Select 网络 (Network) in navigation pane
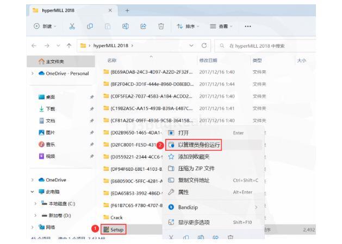The image size is (342, 244). pos(51,227)
